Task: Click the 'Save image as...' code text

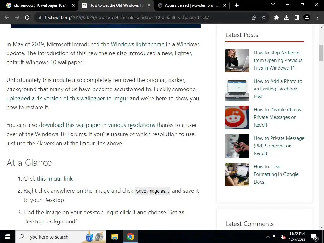Action: 153,191
